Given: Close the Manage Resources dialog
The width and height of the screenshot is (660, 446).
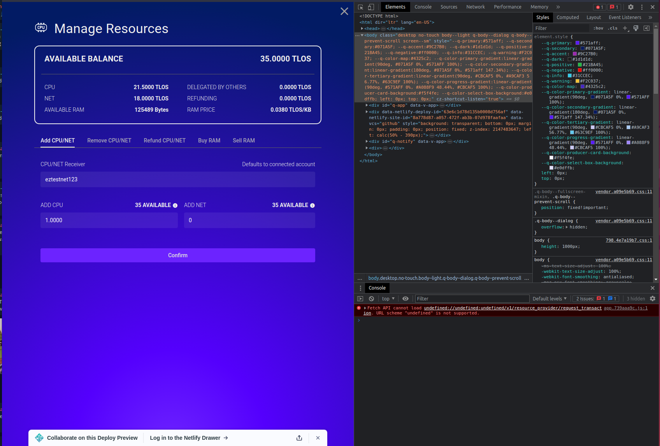Looking at the screenshot, I should 344,11.
